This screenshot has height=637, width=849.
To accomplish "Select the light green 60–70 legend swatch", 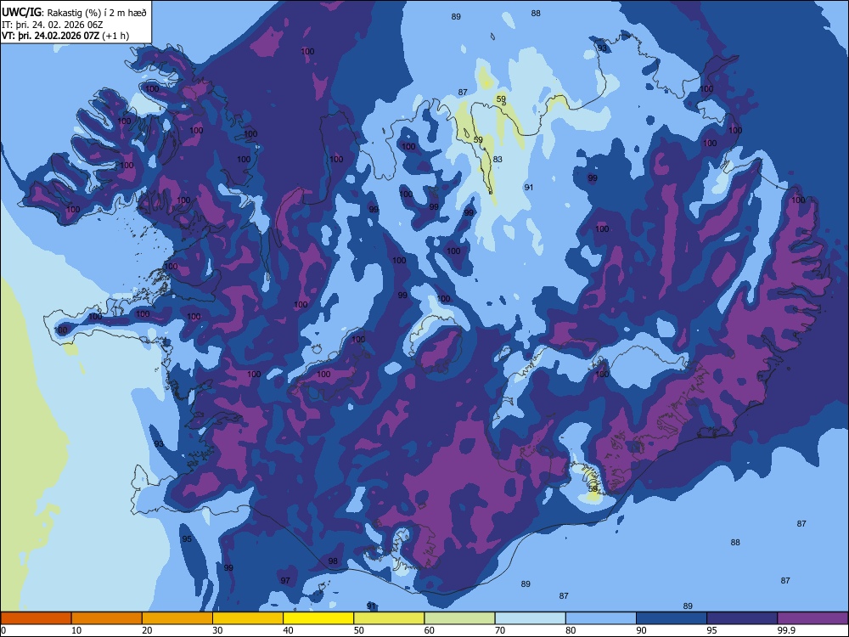I will tap(459, 618).
